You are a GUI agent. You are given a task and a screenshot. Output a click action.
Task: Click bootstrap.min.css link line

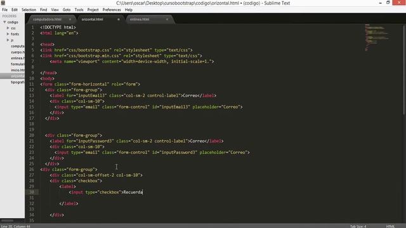[121, 56]
